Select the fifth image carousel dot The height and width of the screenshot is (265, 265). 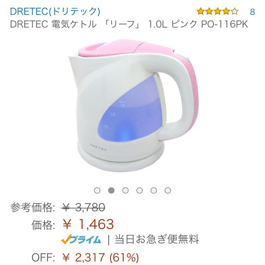(x=154, y=190)
